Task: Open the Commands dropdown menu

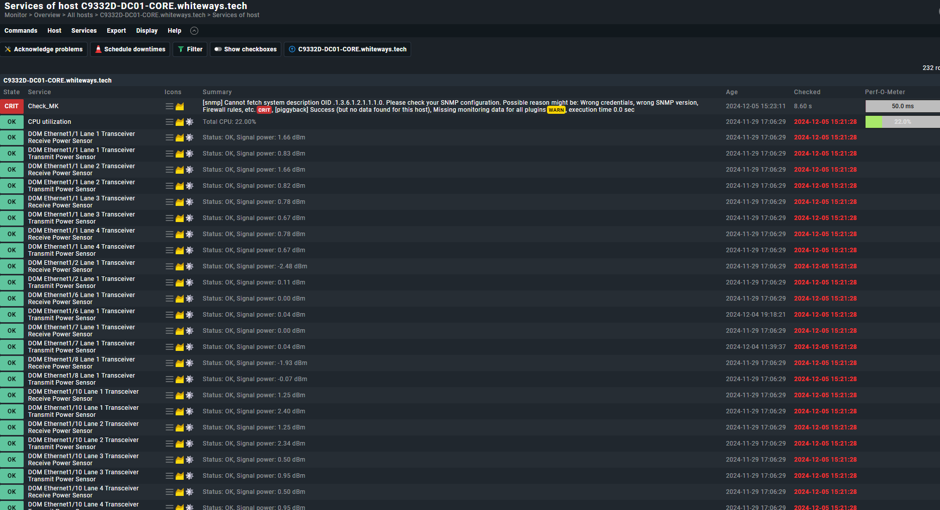Action: tap(21, 31)
